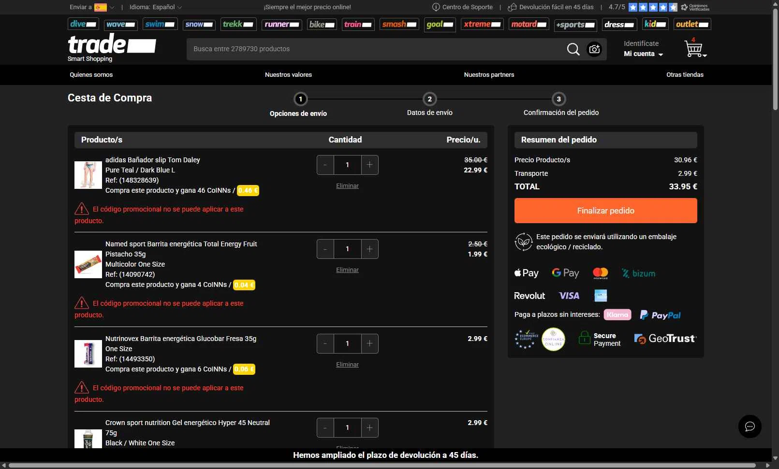Decrease quantity of adidas Bañador
Image resolution: width=779 pixels, height=469 pixels.
pos(325,165)
